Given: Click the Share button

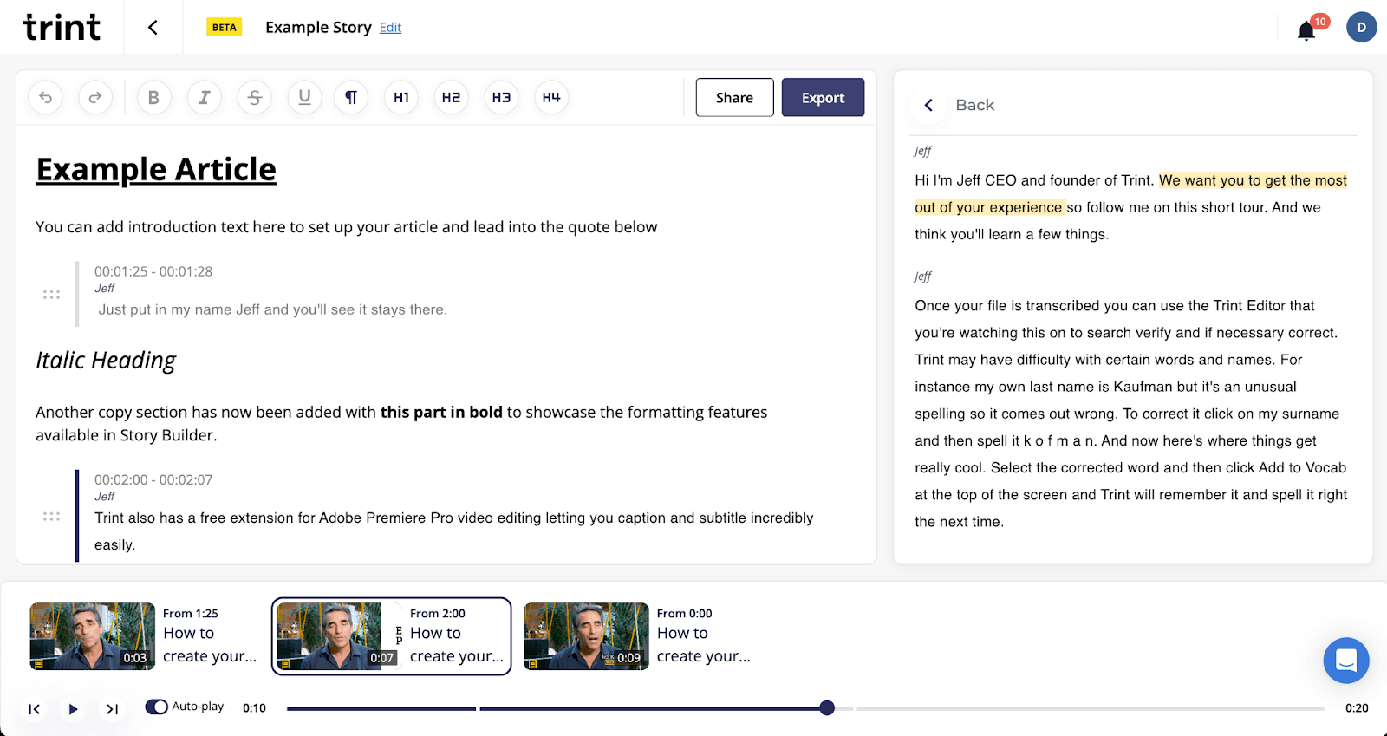Looking at the screenshot, I should click(x=734, y=98).
